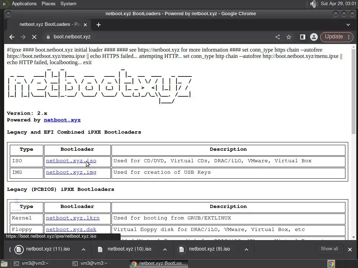Click the Update button
The image size is (358, 268).
pyautogui.click(x=334, y=37)
